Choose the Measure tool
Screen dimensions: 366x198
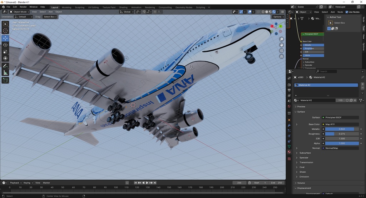(5, 73)
